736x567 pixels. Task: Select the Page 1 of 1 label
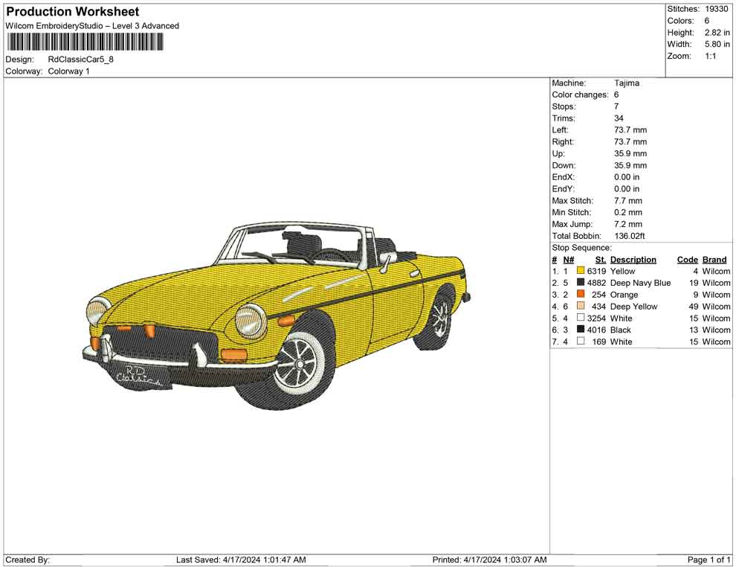(707, 560)
